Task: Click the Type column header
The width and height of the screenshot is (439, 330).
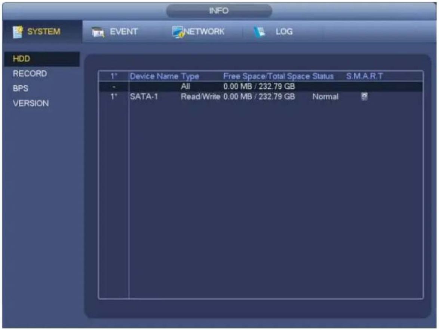Action: click(190, 76)
